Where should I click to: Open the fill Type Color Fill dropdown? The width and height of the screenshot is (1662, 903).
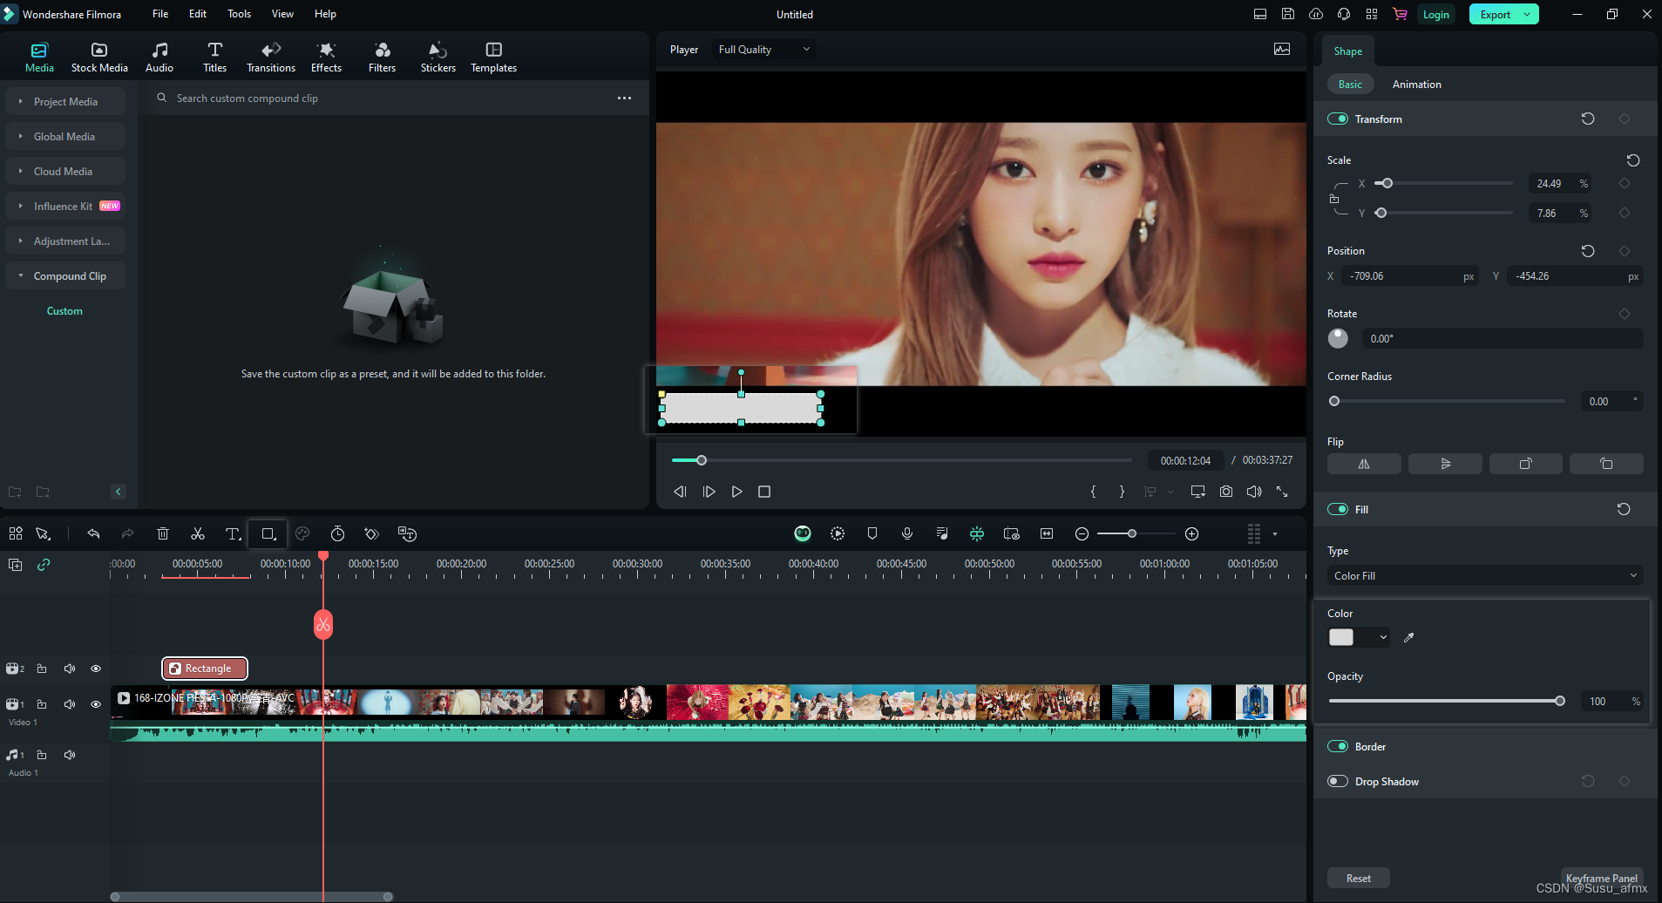[x=1485, y=575]
